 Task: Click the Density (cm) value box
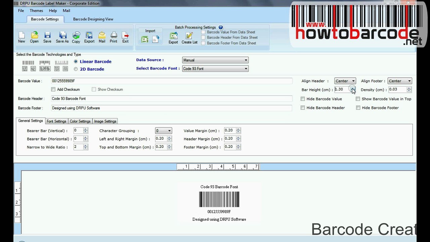pos(397,89)
